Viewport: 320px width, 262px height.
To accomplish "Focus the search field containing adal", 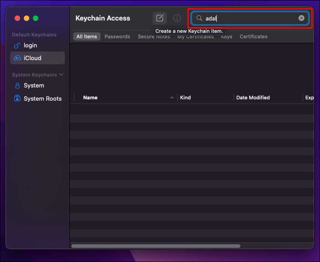I will click(250, 18).
